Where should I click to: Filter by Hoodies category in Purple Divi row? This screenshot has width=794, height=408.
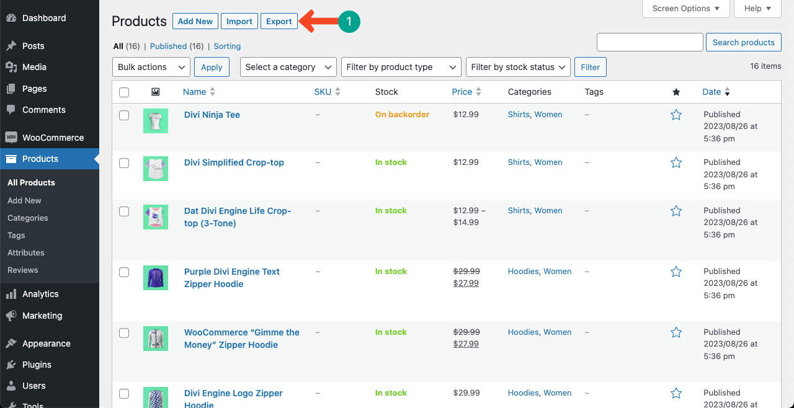click(x=524, y=271)
